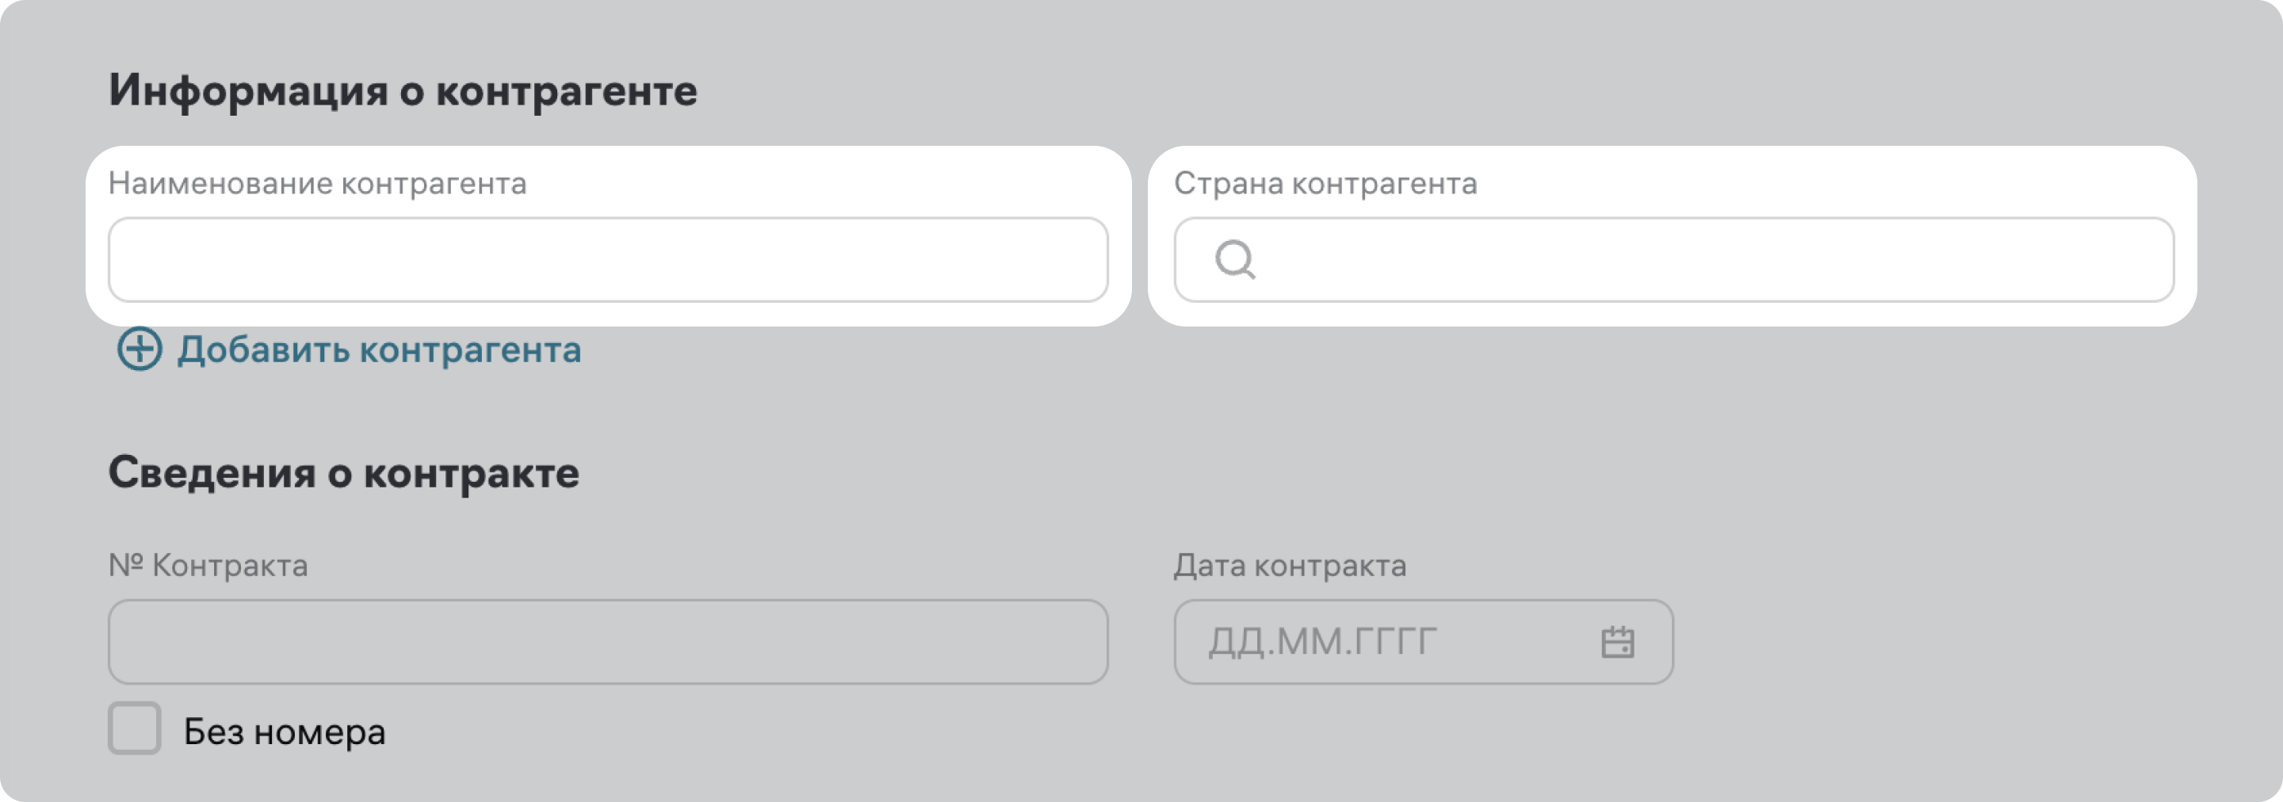This screenshot has height=802, width=2283.
Task: Click the plus circle icon
Action: tap(140, 349)
